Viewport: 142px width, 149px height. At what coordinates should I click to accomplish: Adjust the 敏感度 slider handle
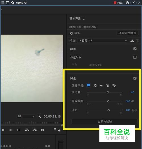108,92
